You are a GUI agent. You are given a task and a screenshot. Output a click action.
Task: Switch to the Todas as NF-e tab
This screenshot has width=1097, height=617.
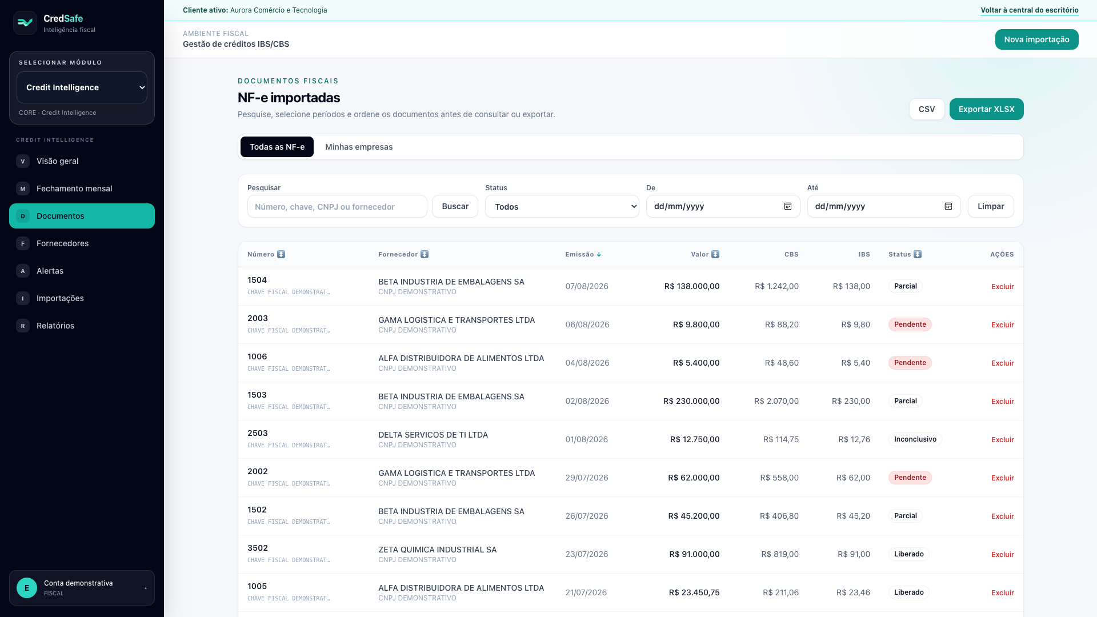277,147
